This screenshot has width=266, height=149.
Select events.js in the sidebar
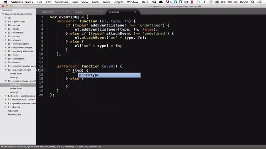pos(15,85)
